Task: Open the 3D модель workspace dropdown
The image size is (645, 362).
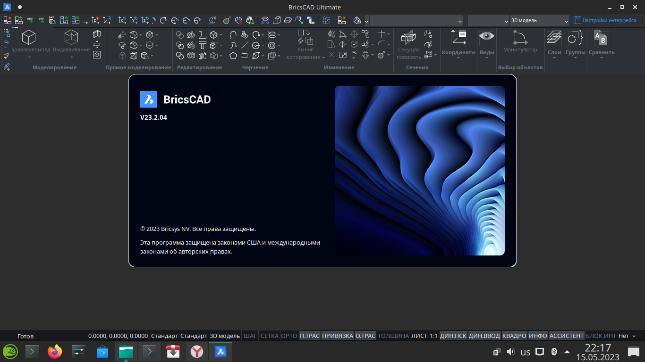Action: 539,21
